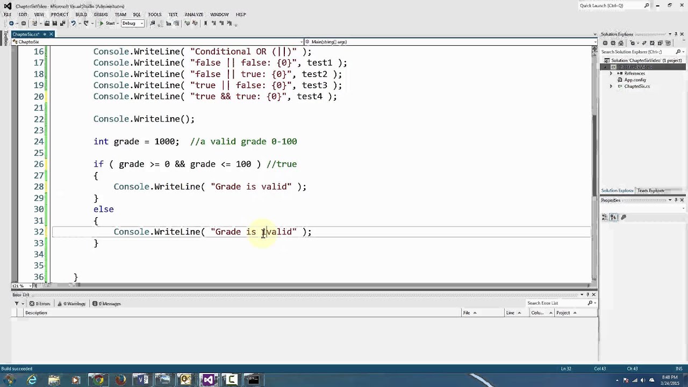Toggle the 0 Messages filter
The height and width of the screenshot is (387, 688).
point(106,304)
